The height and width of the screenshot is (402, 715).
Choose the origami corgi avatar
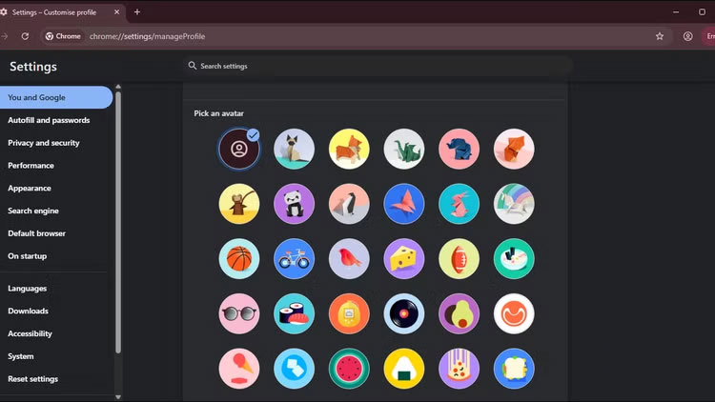(x=349, y=149)
